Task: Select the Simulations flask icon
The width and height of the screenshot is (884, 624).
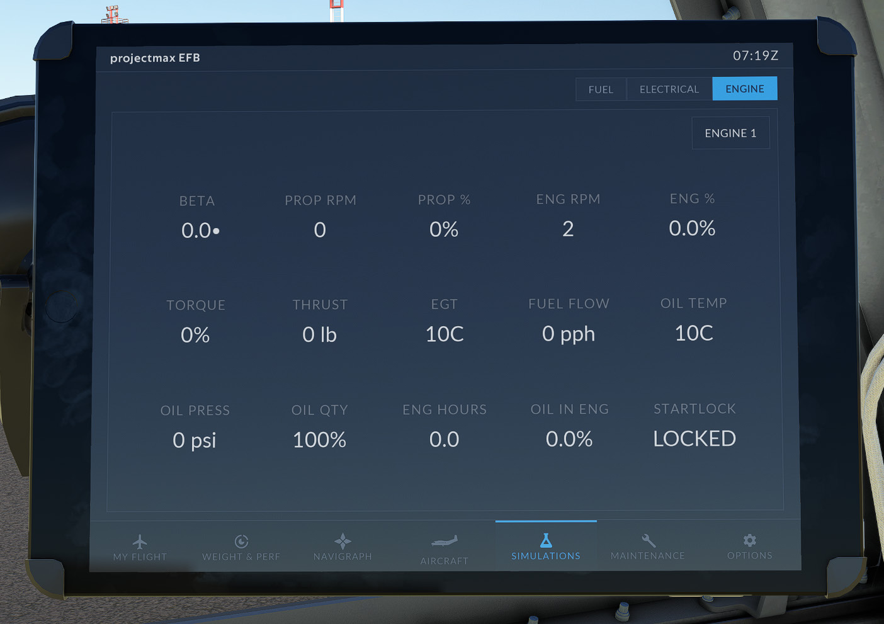Action: tap(546, 540)
